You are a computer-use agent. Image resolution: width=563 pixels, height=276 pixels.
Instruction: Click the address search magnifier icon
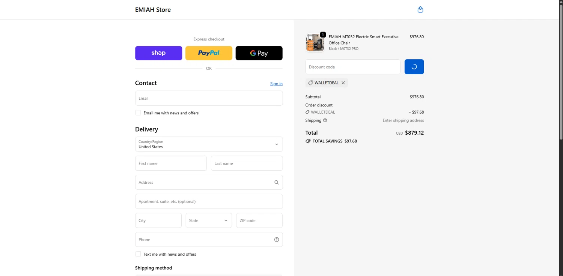coord(277,183)
